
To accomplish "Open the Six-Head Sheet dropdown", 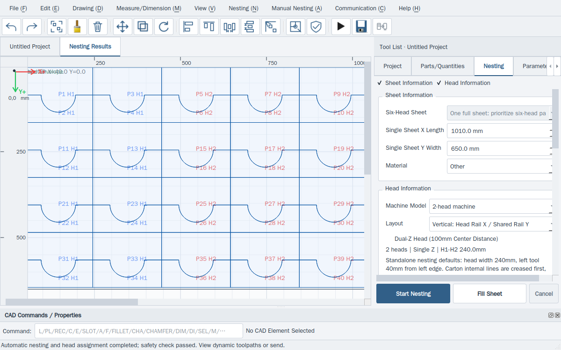I will [x=500, y=113].
